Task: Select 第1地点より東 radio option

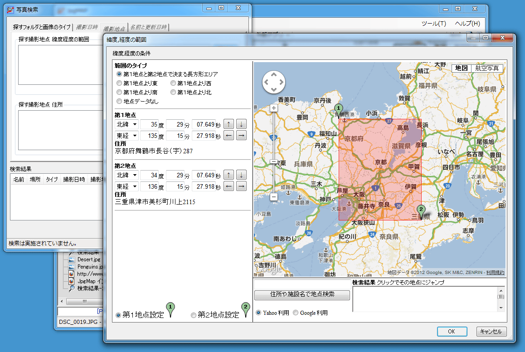Action: [x=119, y=83]
